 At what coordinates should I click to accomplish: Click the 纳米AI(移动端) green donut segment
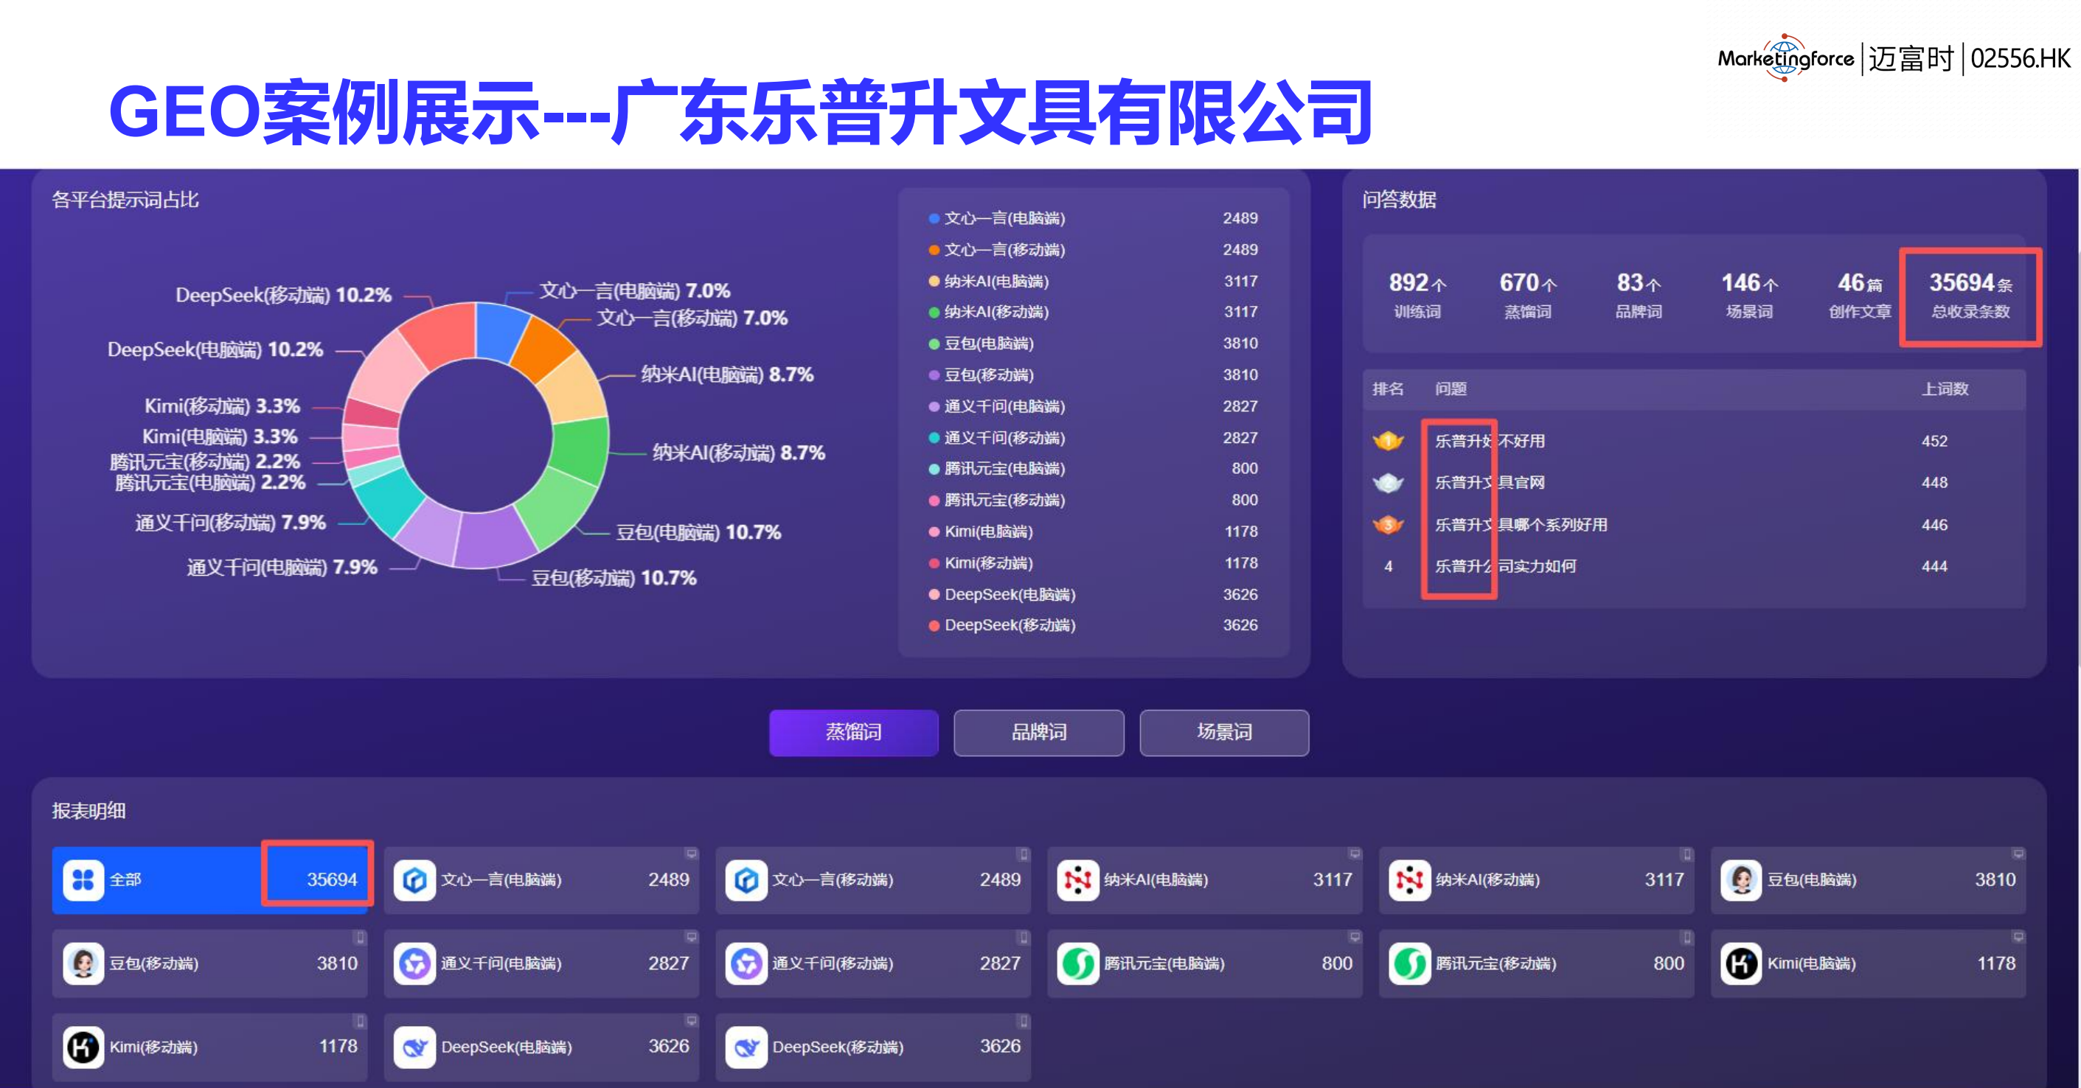580,449
